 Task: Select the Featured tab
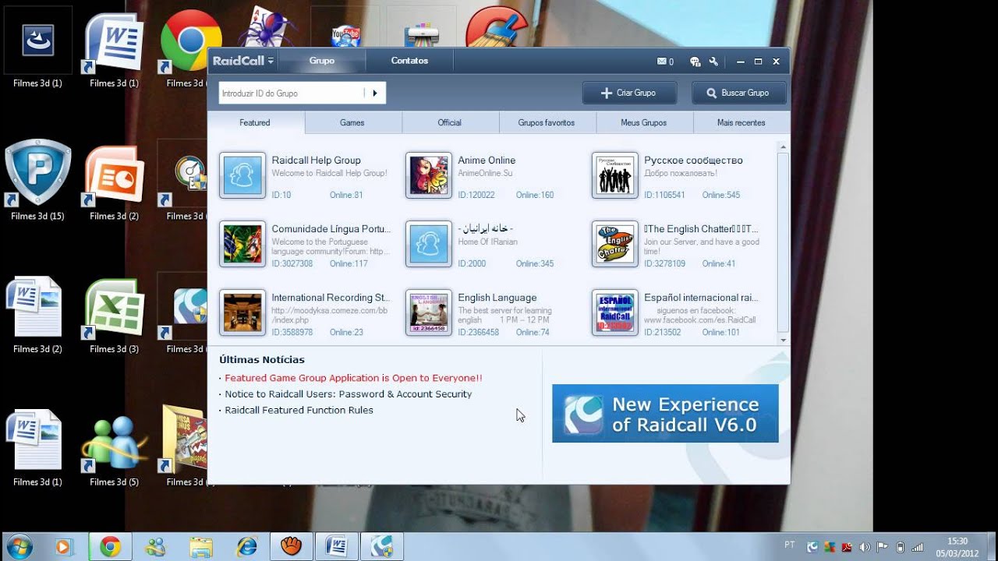tap(256, 122)
